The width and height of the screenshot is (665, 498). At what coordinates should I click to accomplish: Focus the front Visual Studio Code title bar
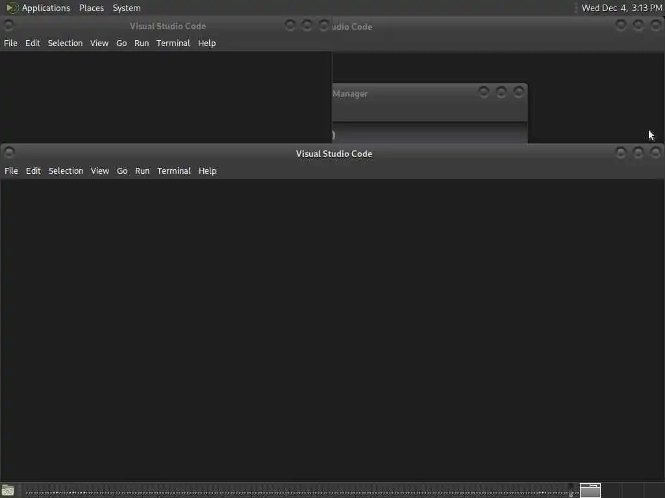pyautogui.click(x=334, y=154)
